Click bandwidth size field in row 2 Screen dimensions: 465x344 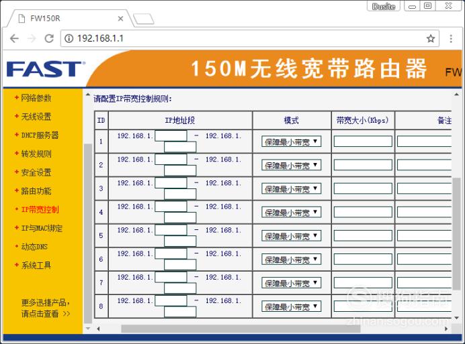pyautogui.click(x=363, y=165)
